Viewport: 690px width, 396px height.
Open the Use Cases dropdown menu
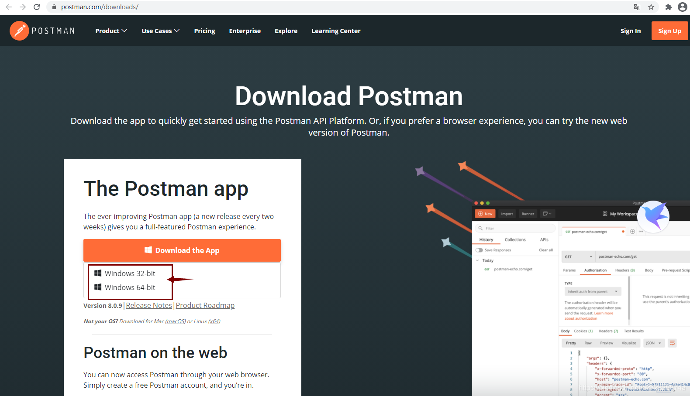click(x=161, y=31)
